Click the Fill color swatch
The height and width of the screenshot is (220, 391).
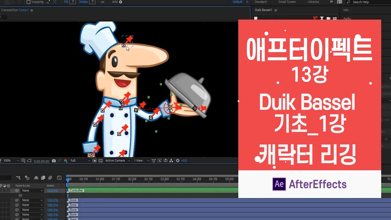click(73, 2)
